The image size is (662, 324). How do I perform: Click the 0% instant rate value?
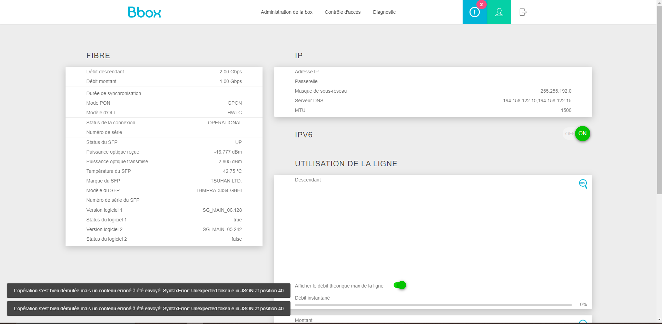tap(583, 304)
